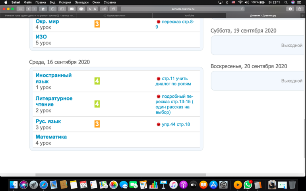The height and width of the screenshot is (191, 306).
Task: Open the App Store from the Dock
Action: click(x=213, y=185)
